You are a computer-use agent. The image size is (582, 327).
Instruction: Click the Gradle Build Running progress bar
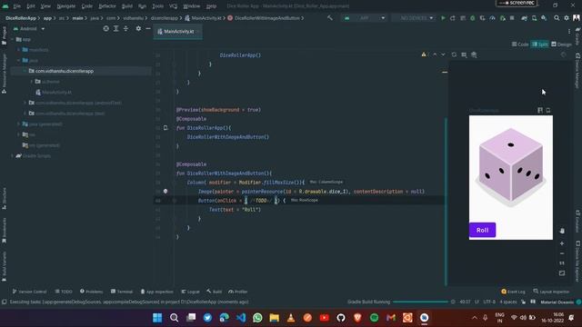[420, 302]
